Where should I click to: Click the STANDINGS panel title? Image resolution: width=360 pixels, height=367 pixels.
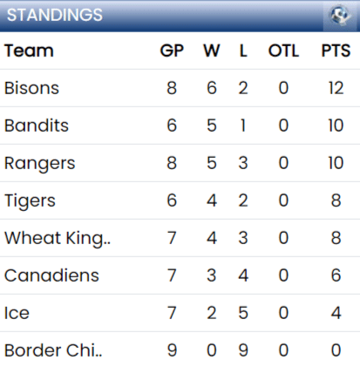tap(55, 15)
